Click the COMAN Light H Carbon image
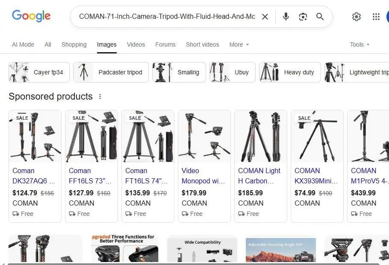The height and width of the screenshot is (265, 389). (261, 136)
